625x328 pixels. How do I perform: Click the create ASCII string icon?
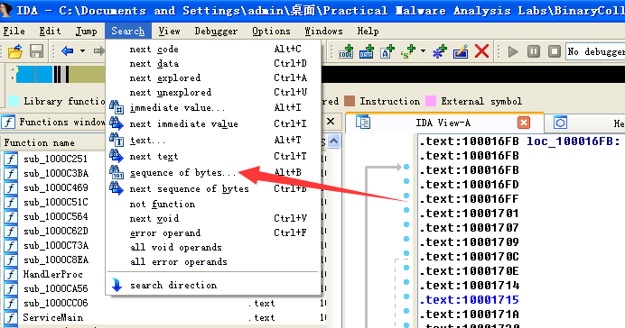point(387,51)
